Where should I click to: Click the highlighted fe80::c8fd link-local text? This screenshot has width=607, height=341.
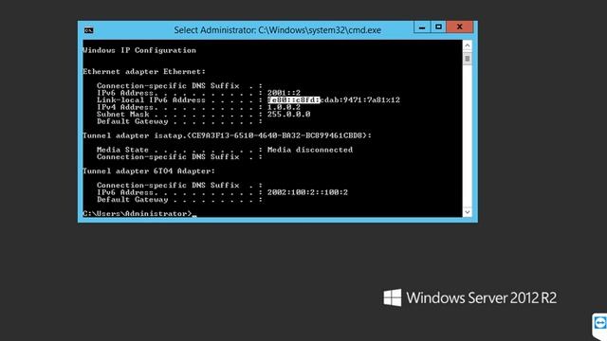[x=294, y=99]
